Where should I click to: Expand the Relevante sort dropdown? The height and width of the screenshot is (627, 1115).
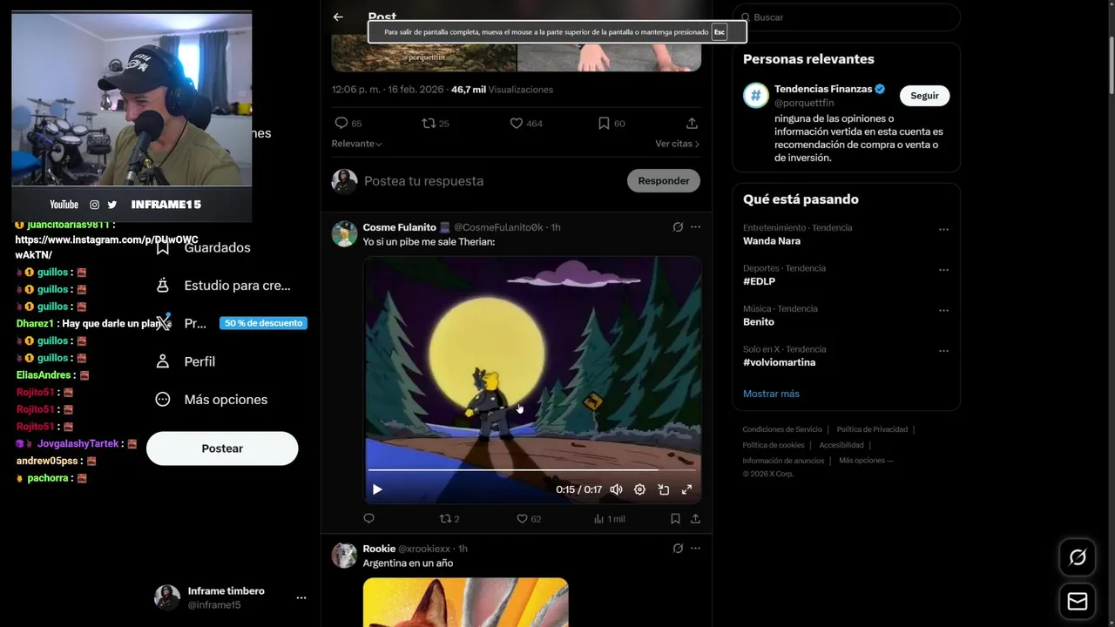tap(356, 144)
